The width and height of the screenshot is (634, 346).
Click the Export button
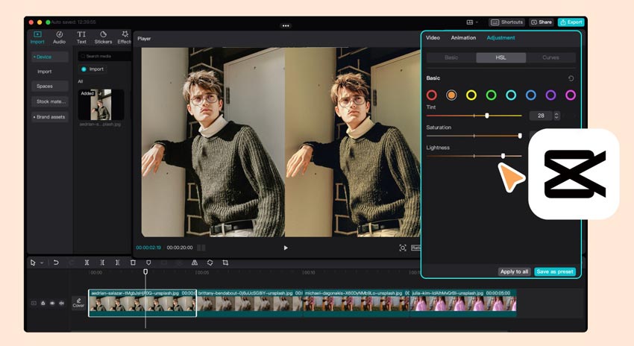coord(571,22)
